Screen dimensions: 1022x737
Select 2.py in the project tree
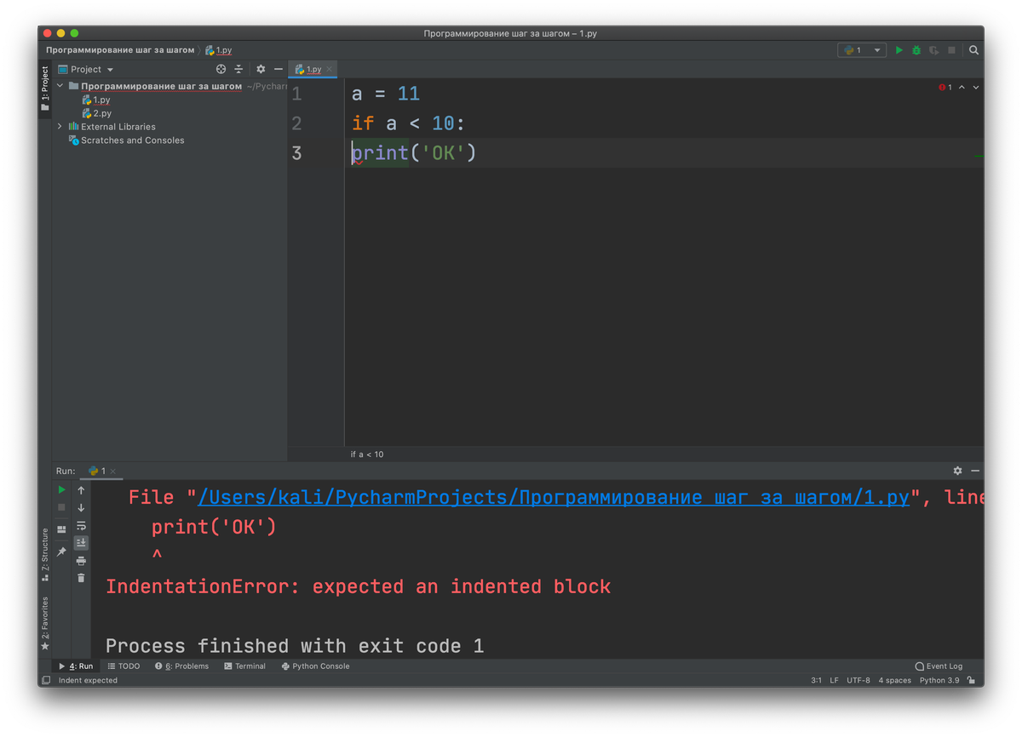pos(96,113)
